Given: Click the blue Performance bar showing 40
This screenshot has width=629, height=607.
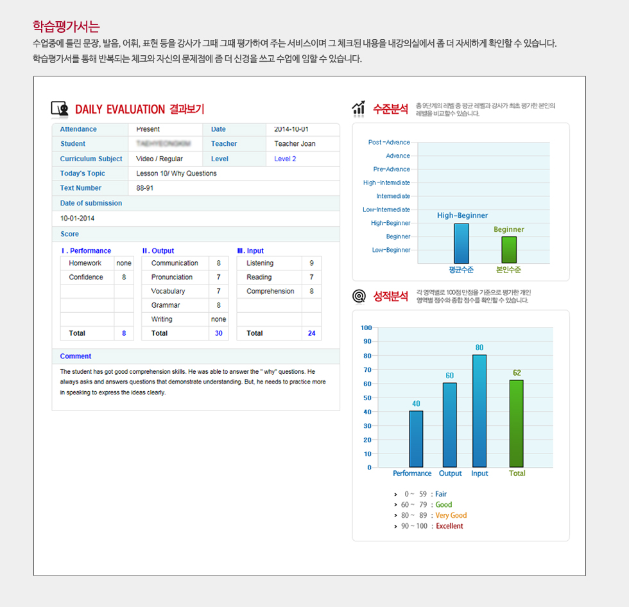Looking at the screenshot, I should pos(416,439).
